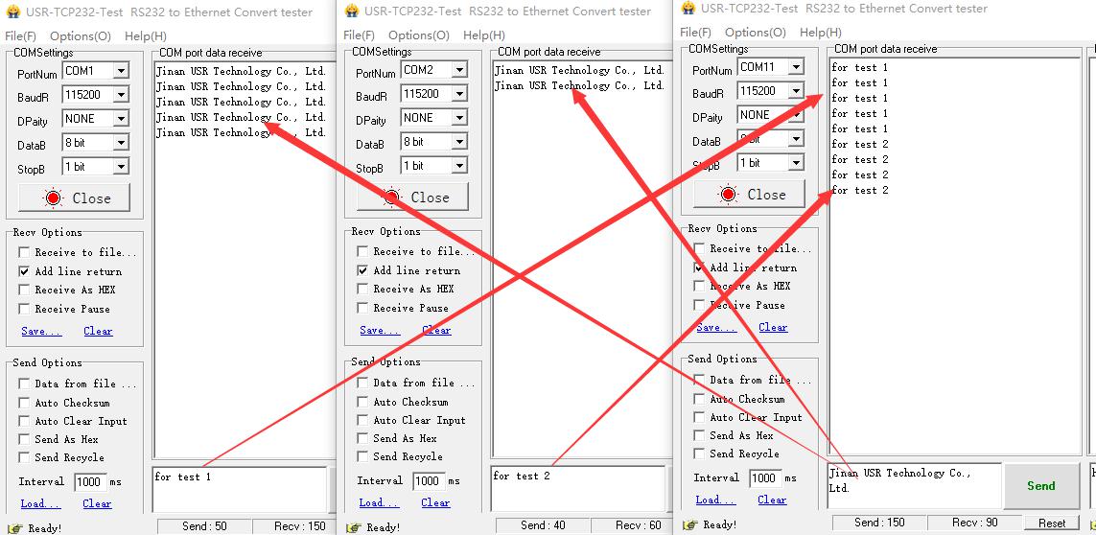The width and height of the screenshot is (1096, 535).
Task: Uncheck Add line return in COM2 window
Action: [x=362, y=270]
